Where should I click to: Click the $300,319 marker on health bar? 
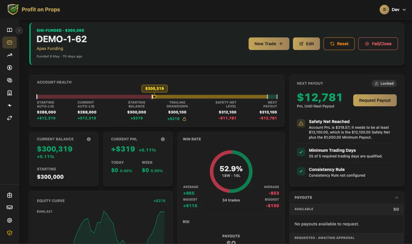point(154,89)
